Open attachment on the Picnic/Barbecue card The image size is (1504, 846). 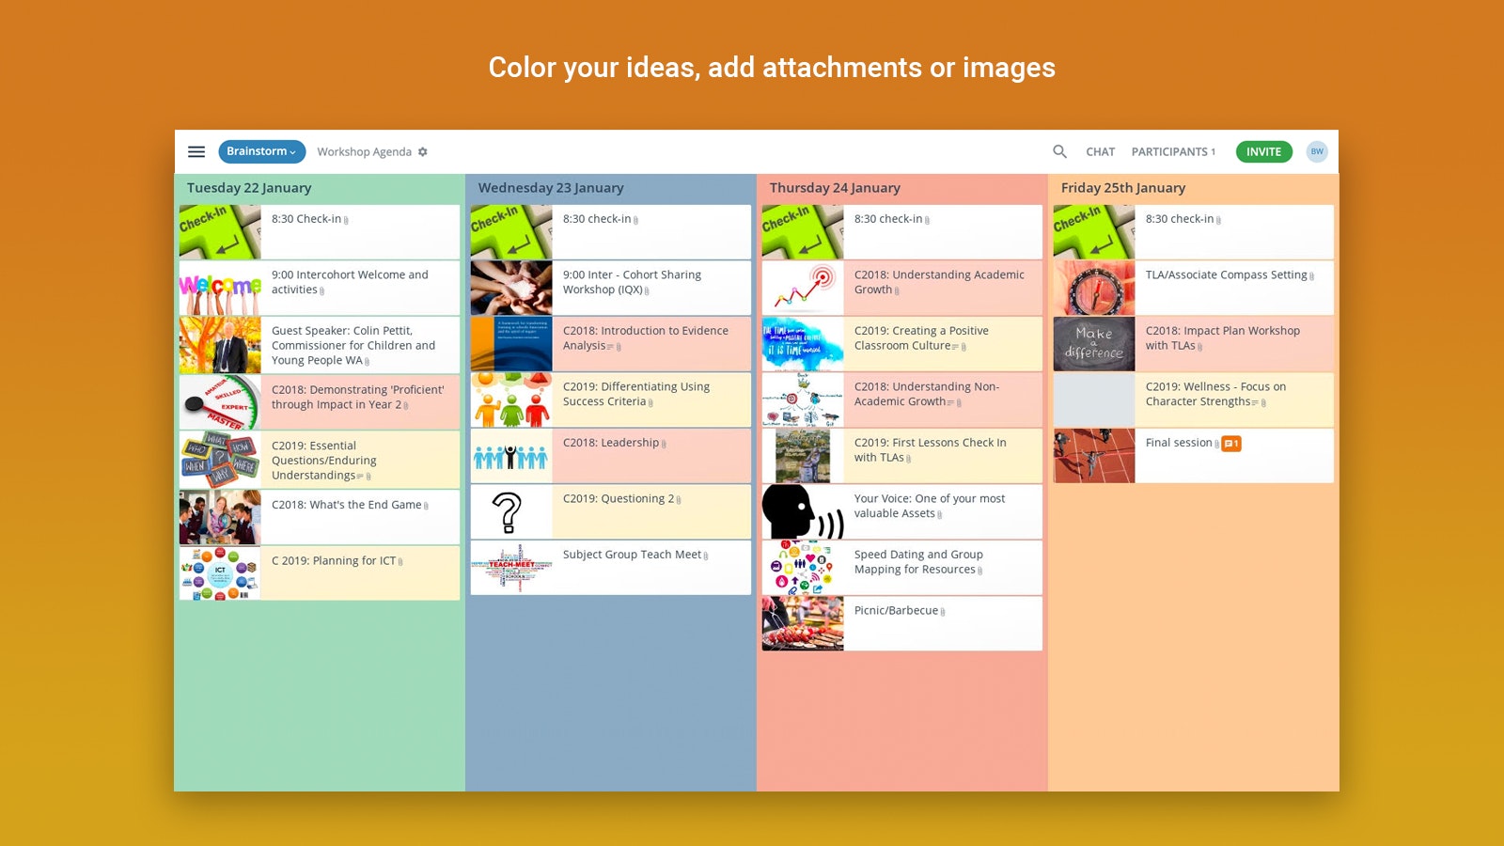click(941, 610)
